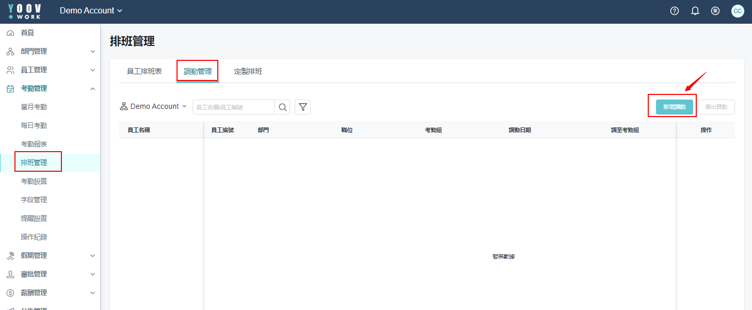The width and height of the screenshot is (752, 310).
Task: Click the 導出調動 button
Action: tap(716, 107)
